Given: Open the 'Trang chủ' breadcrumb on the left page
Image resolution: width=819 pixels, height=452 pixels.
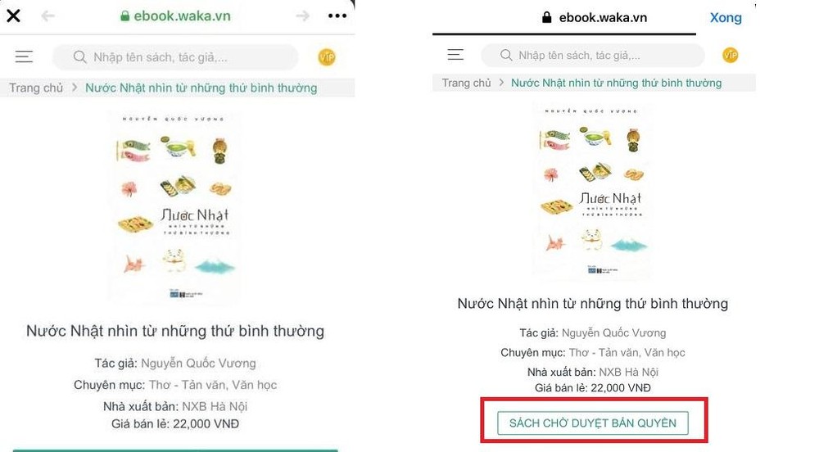Looking at the screenshot, I should 36,88.
